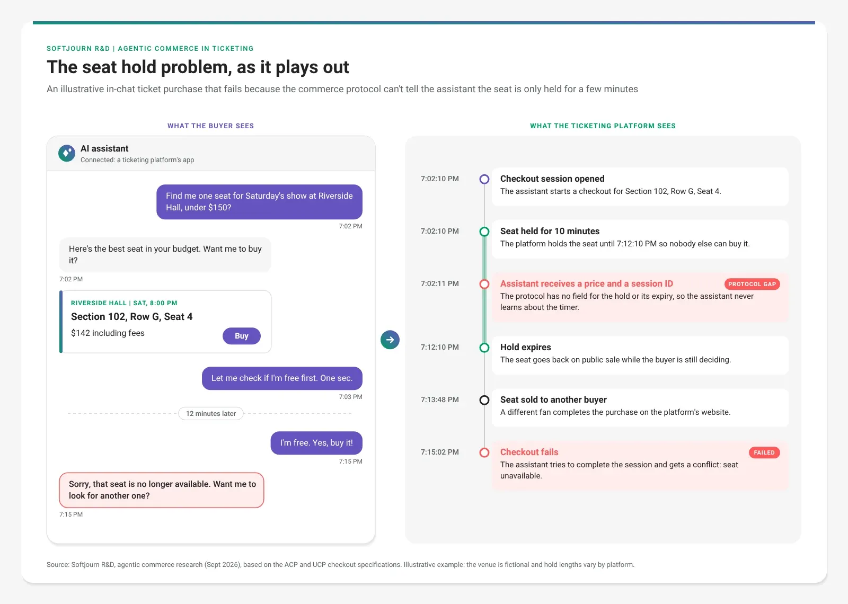The height and width of the screenshot is (604, 848).
Task: Click the 'Hold expires' heading
Action: 526,348
